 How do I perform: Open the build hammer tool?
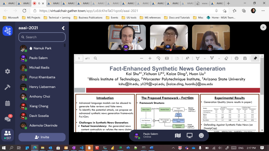tap(8, 87)
